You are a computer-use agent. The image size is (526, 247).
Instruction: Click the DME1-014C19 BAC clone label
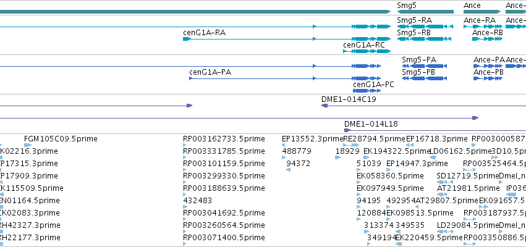tap(349, 99)
